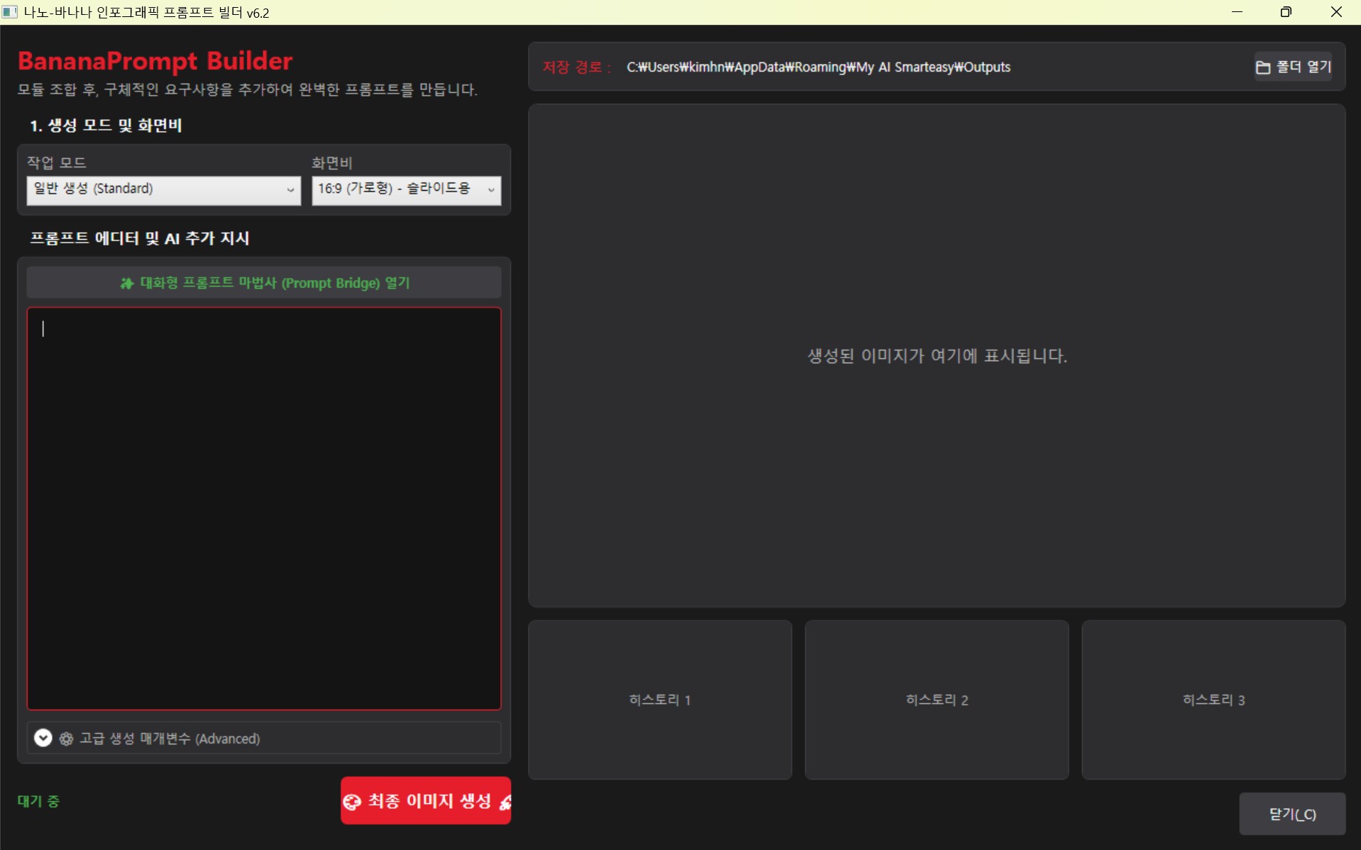Close the window with the X button
The width and height of the screenshot is (1361, 850).
(1336, 12)
